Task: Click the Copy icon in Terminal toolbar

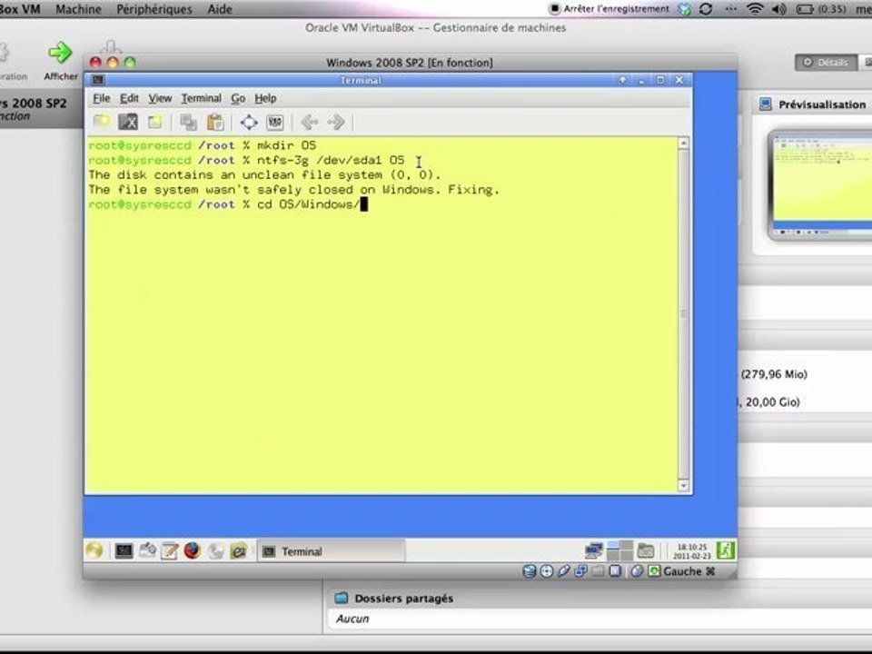Action: (189, 122)
